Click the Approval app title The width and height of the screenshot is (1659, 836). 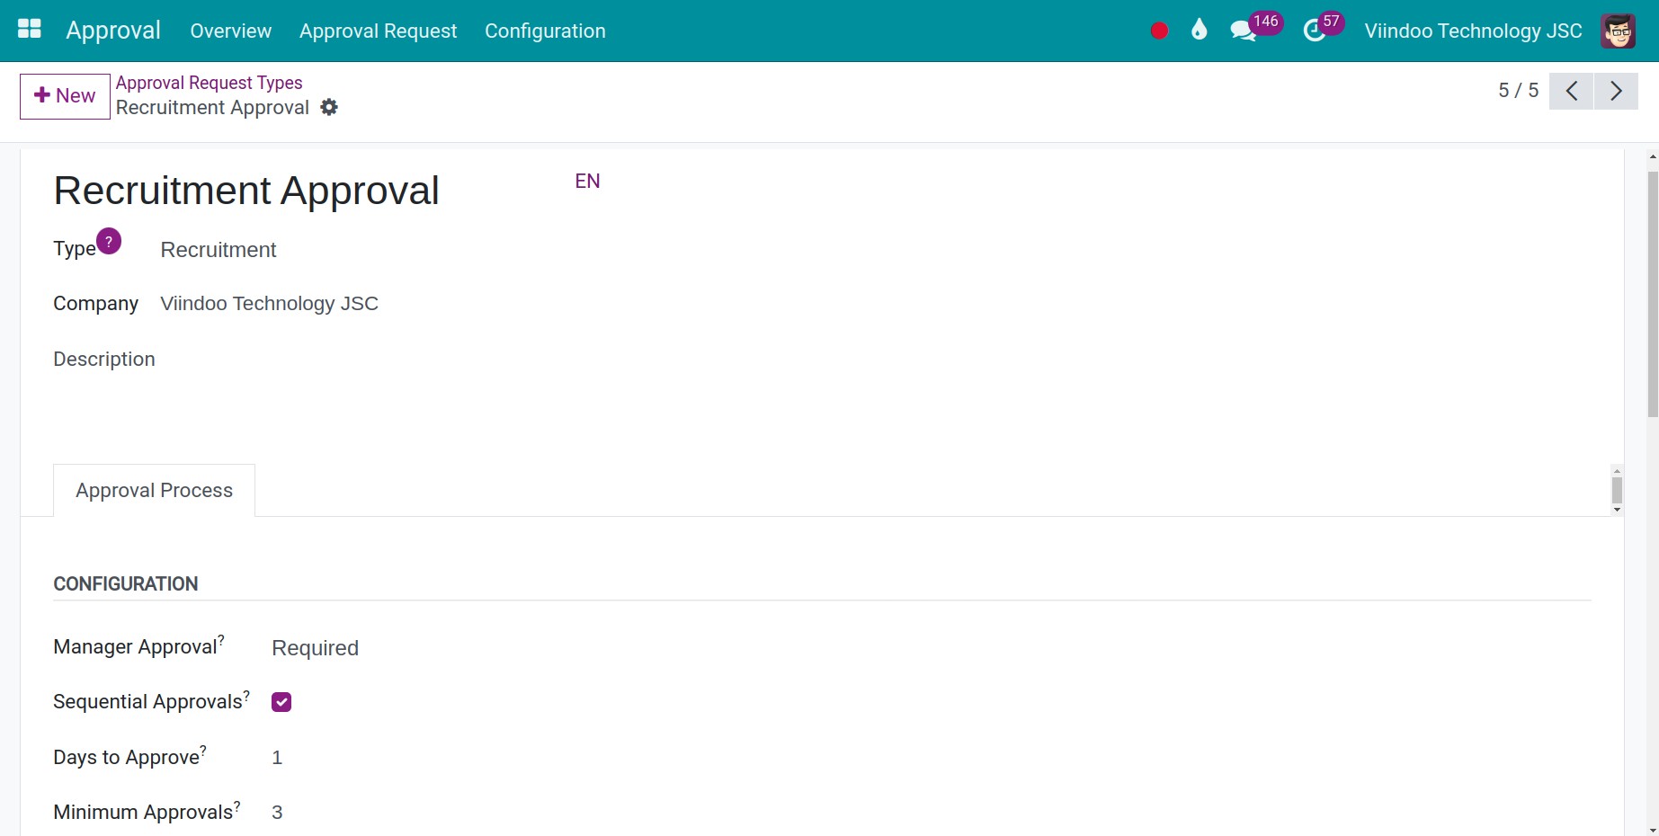coord(113,30)
